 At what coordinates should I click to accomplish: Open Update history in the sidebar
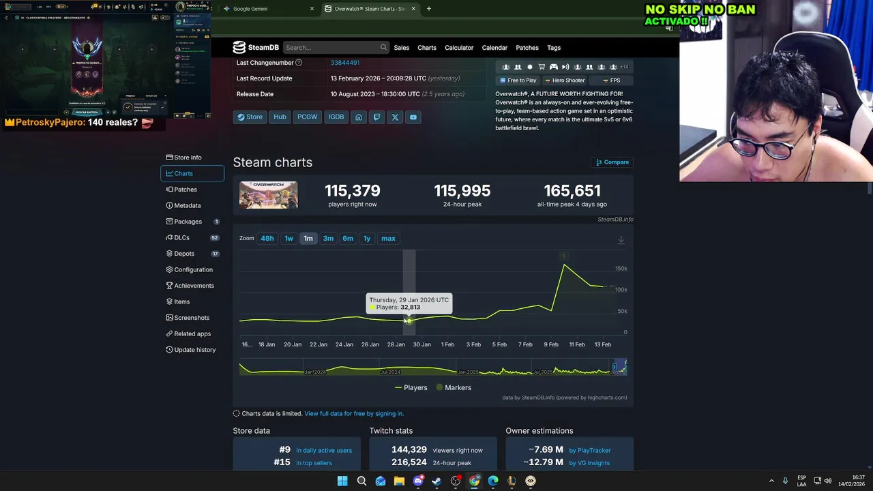[x=192, y=350]
